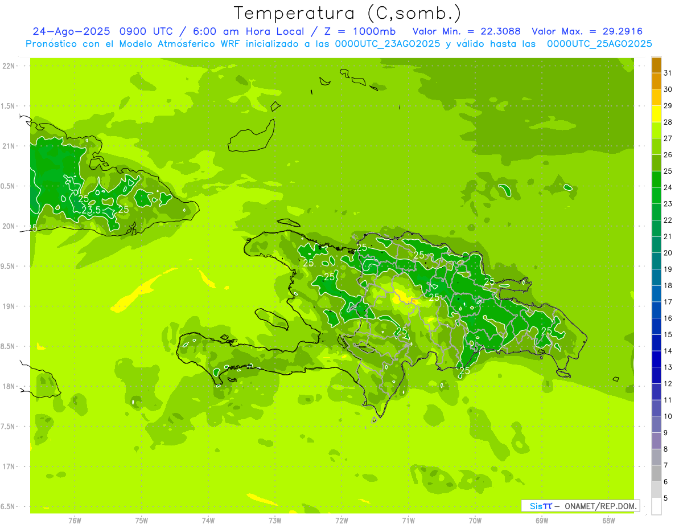Click the "18N" latitude axis label
Image resolution: width=683 pixels, height=528 pixels.
click(x=8, y=386)
